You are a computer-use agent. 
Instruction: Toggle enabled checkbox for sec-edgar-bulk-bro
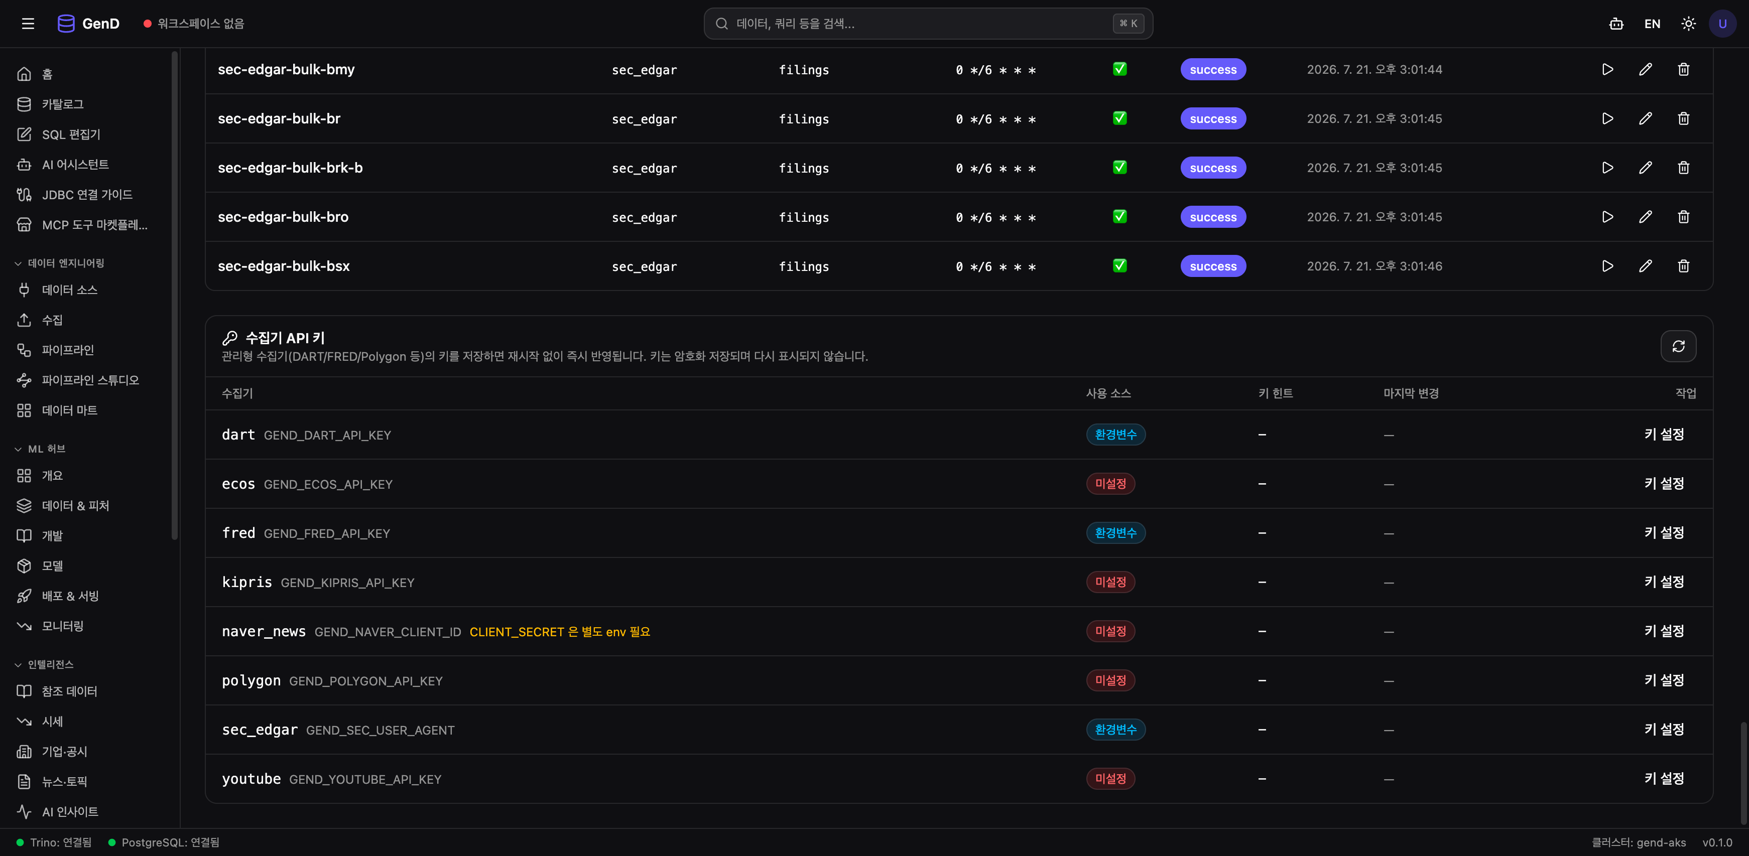click(1119, 217)
